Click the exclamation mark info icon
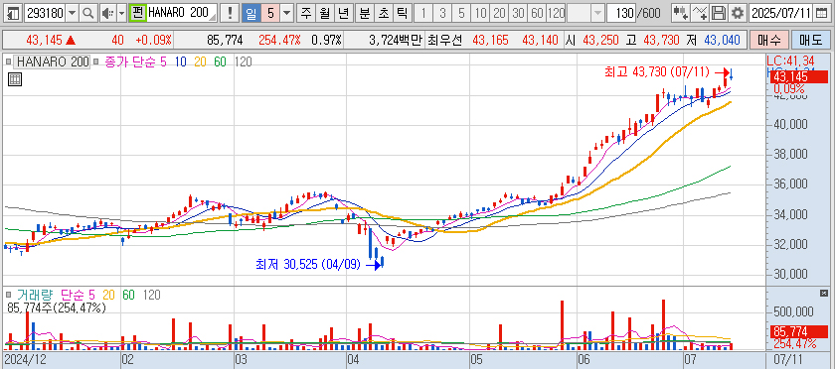835x369 pixels. coord(230,13)
